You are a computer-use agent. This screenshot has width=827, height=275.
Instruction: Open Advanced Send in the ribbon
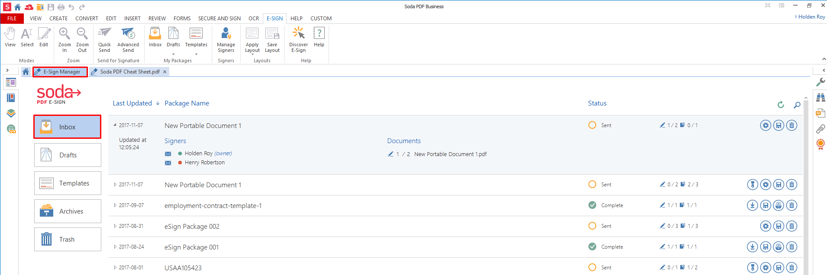[x=128, y=40]
